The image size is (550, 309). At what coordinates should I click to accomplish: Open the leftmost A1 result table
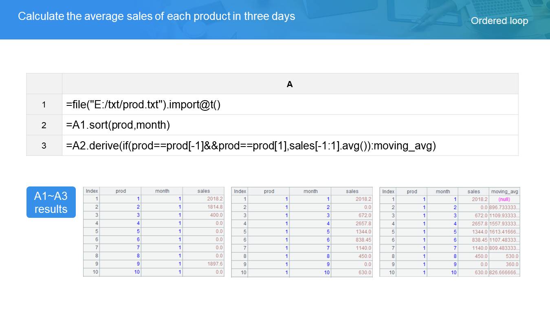154,232
